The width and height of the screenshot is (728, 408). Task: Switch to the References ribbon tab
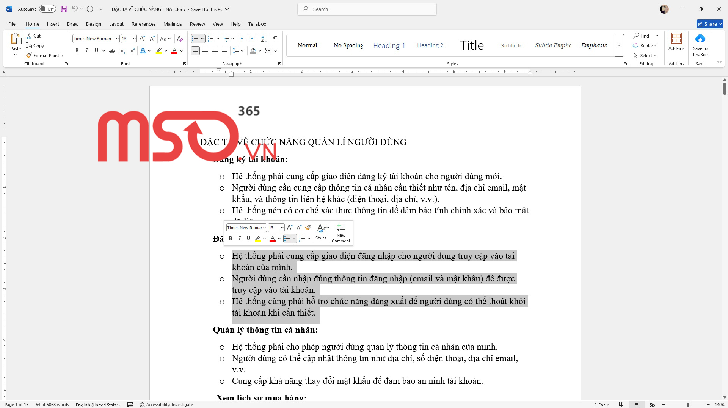(x=143, y=24)
